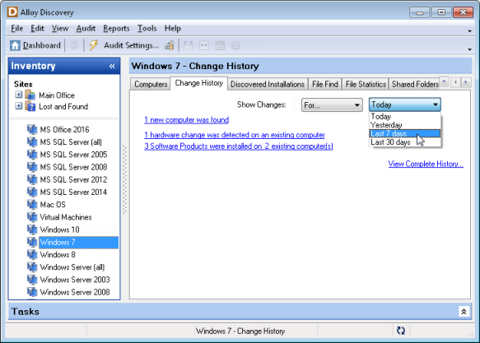Click the Main Office site icon
Screen dimensions: 480x343
(x=30, y=95)
